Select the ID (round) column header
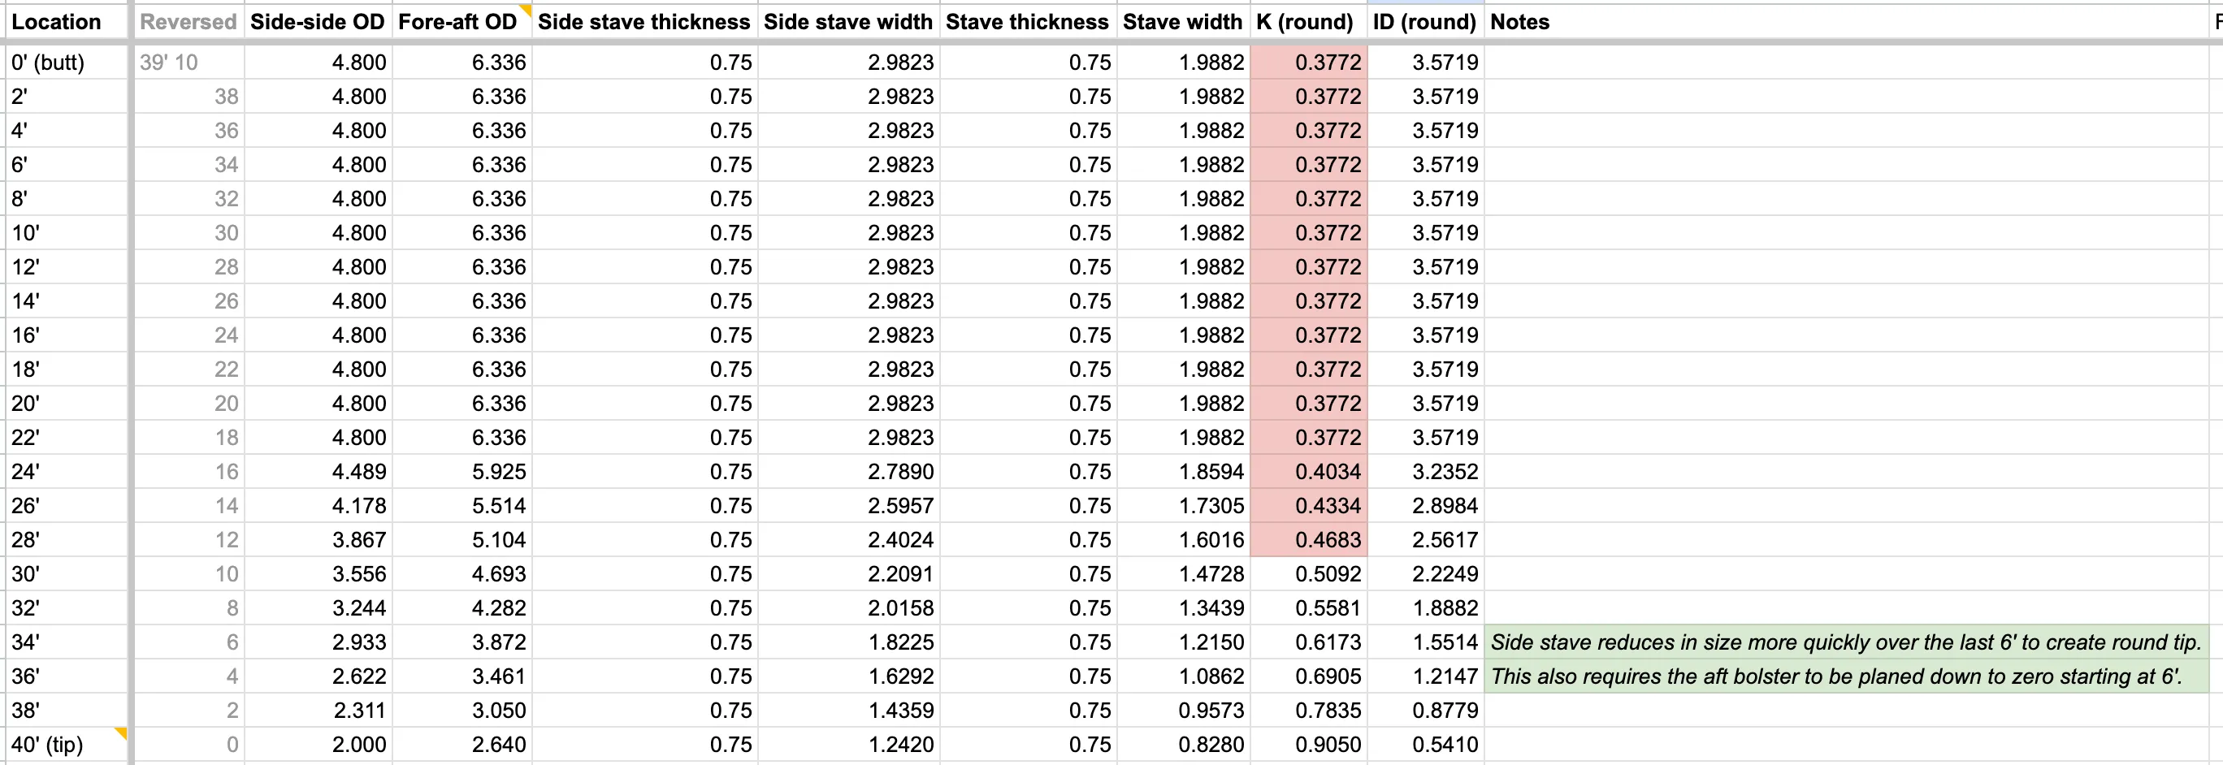The width and height of the screenshot is (2223, 765). 1425,22
